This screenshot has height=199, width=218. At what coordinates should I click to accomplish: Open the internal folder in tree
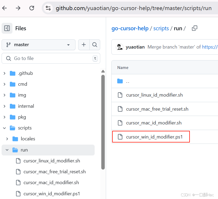(26, 106)
